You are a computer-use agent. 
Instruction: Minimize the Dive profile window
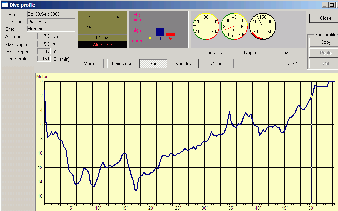325,5
